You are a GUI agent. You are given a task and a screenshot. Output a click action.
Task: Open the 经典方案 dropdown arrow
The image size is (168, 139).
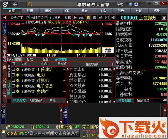[x=28, y=17]
